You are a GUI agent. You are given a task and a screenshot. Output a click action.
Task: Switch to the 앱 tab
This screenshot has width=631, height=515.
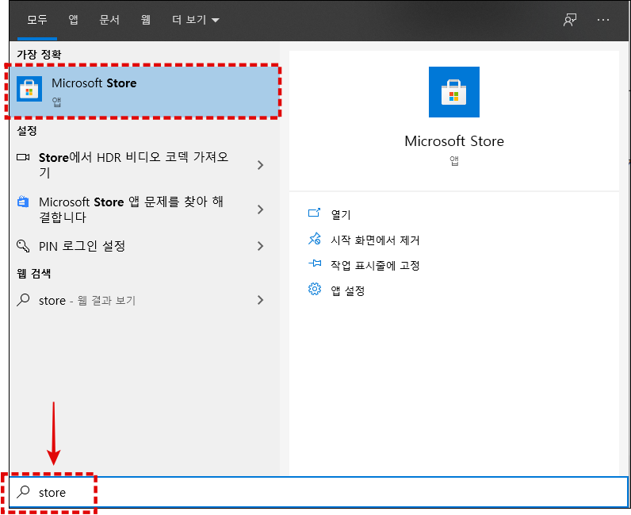pyautogui.click(x=73, y=20)
